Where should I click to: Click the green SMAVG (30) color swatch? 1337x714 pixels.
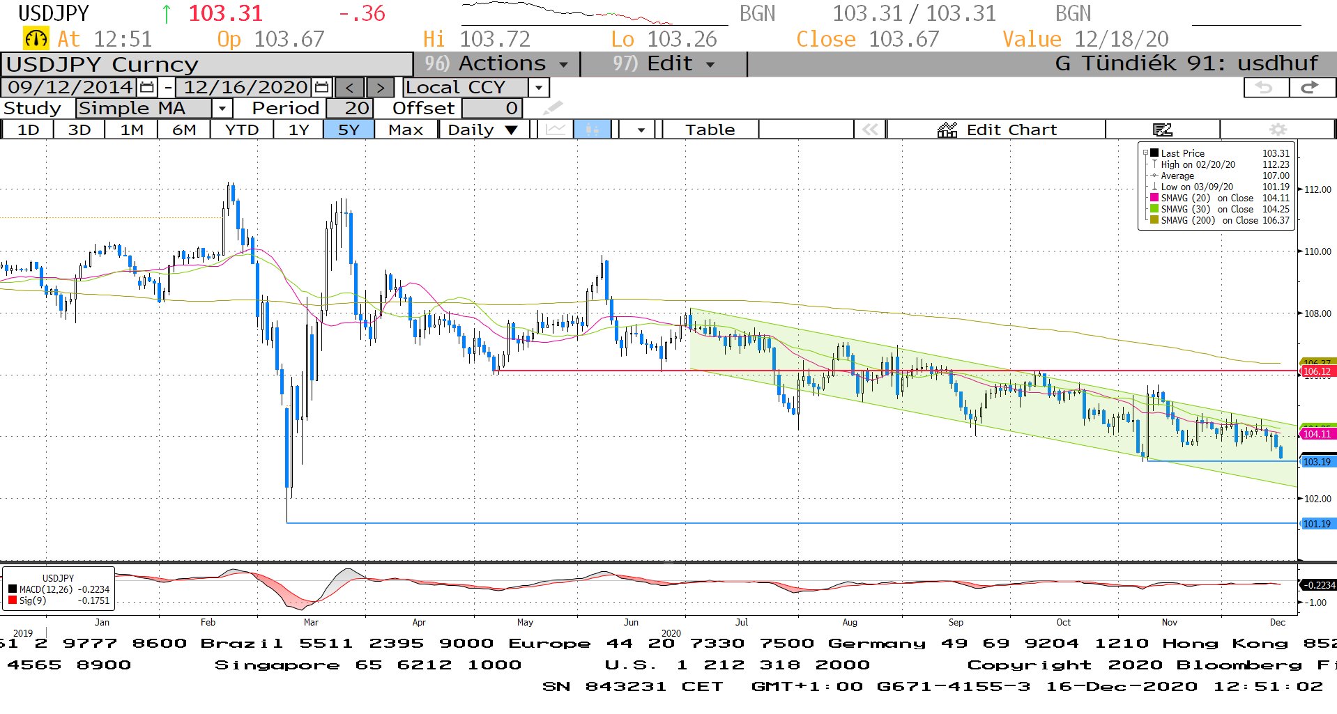[1154, 209]
